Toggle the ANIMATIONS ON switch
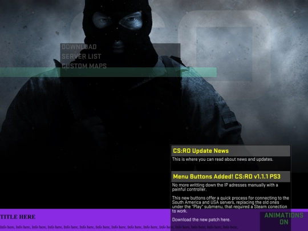This screenshot has height=231, width=308. click(x=284, y=218)
